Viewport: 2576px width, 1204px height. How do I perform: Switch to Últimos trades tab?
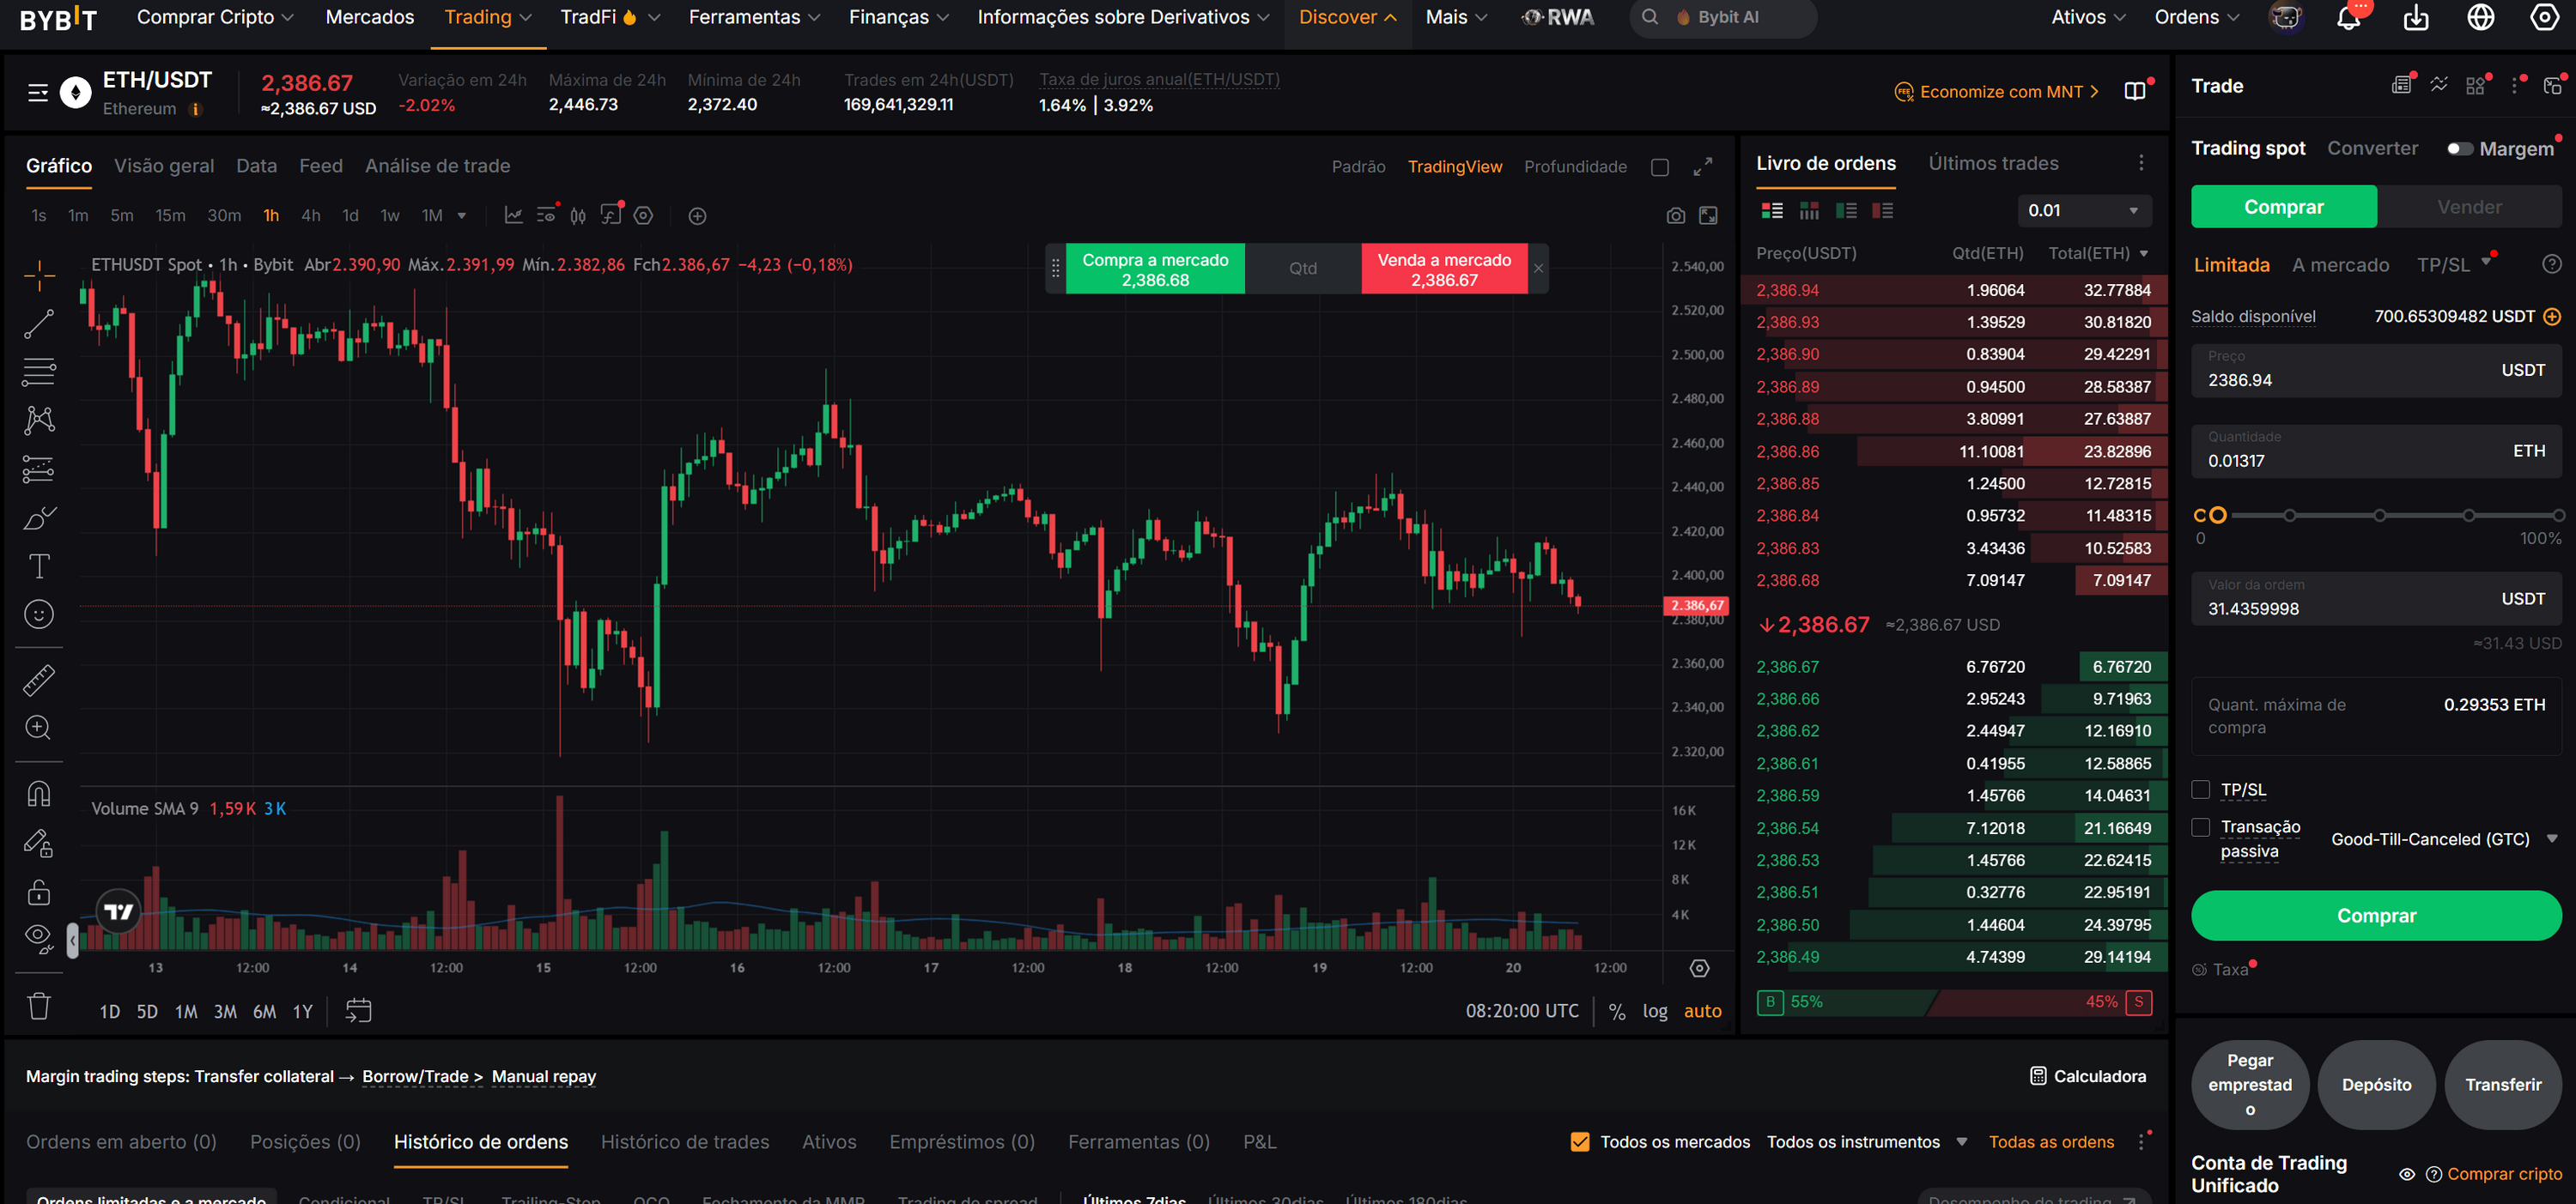point(1993,163)
